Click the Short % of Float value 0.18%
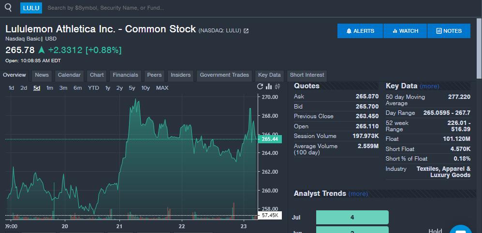Viewport: 482px width, 233px height. 462,159
